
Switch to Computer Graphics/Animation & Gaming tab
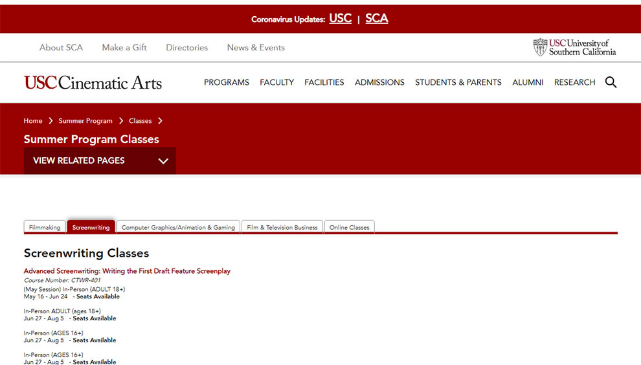(178, 227)
